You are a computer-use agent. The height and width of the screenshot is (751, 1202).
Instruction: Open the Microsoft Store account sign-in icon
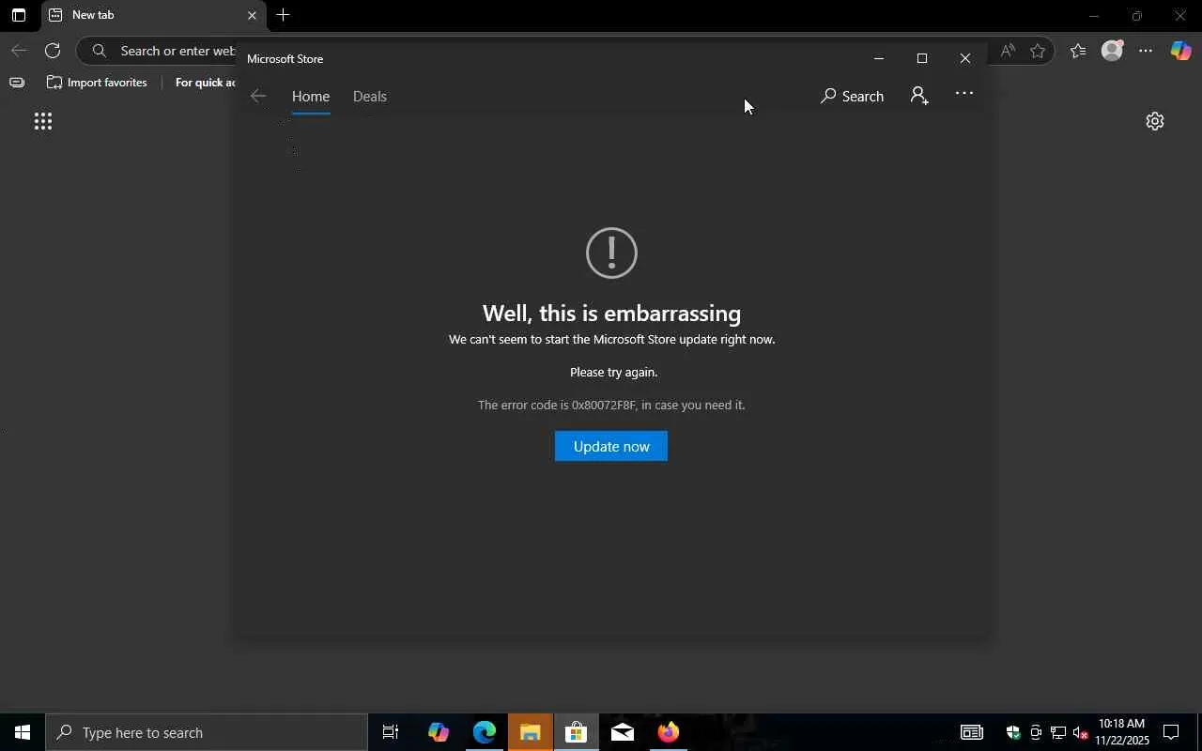tap(919, 95)
